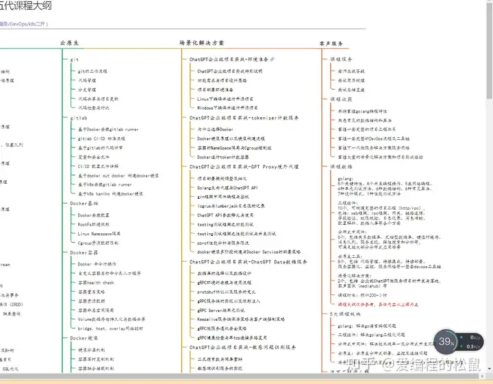Select the 基于k8s kaniko 构建docker镜像 item
493x384 pixels.
pyautogui.click(x=110, y=194)
